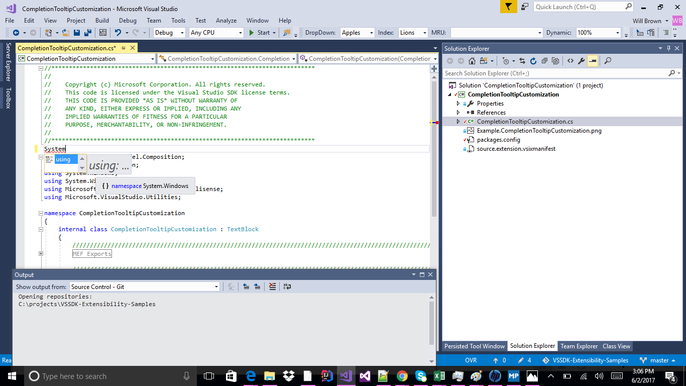Switch to the Team Explorer tab
This screenshot has height=386, width=686.
click(x=579, y=346)
